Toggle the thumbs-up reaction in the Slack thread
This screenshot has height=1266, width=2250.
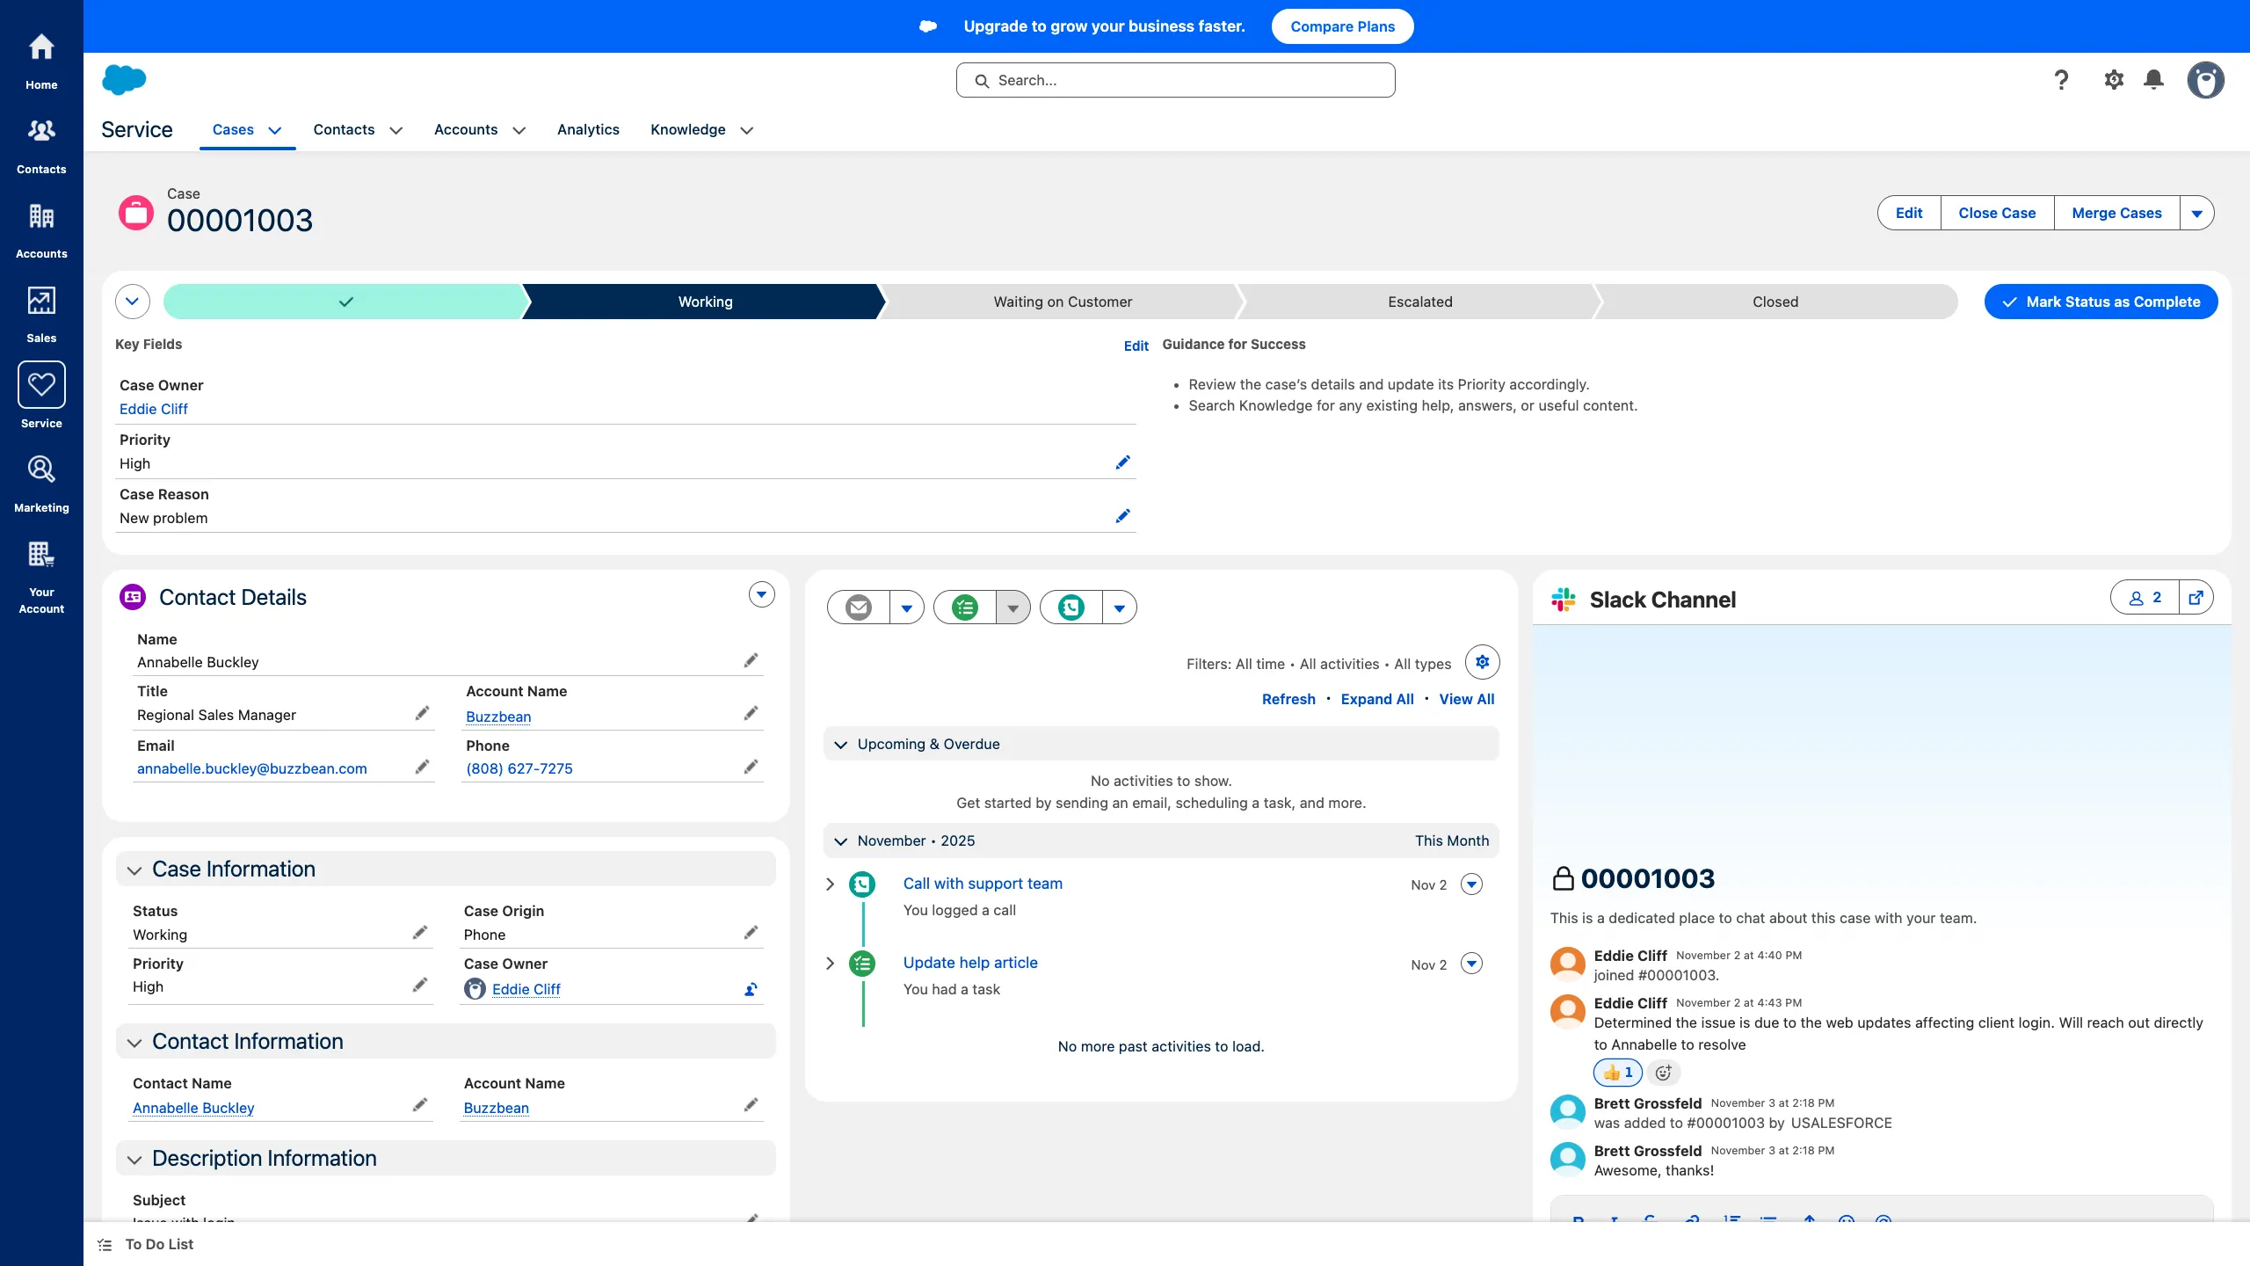click(1617, 1072)
